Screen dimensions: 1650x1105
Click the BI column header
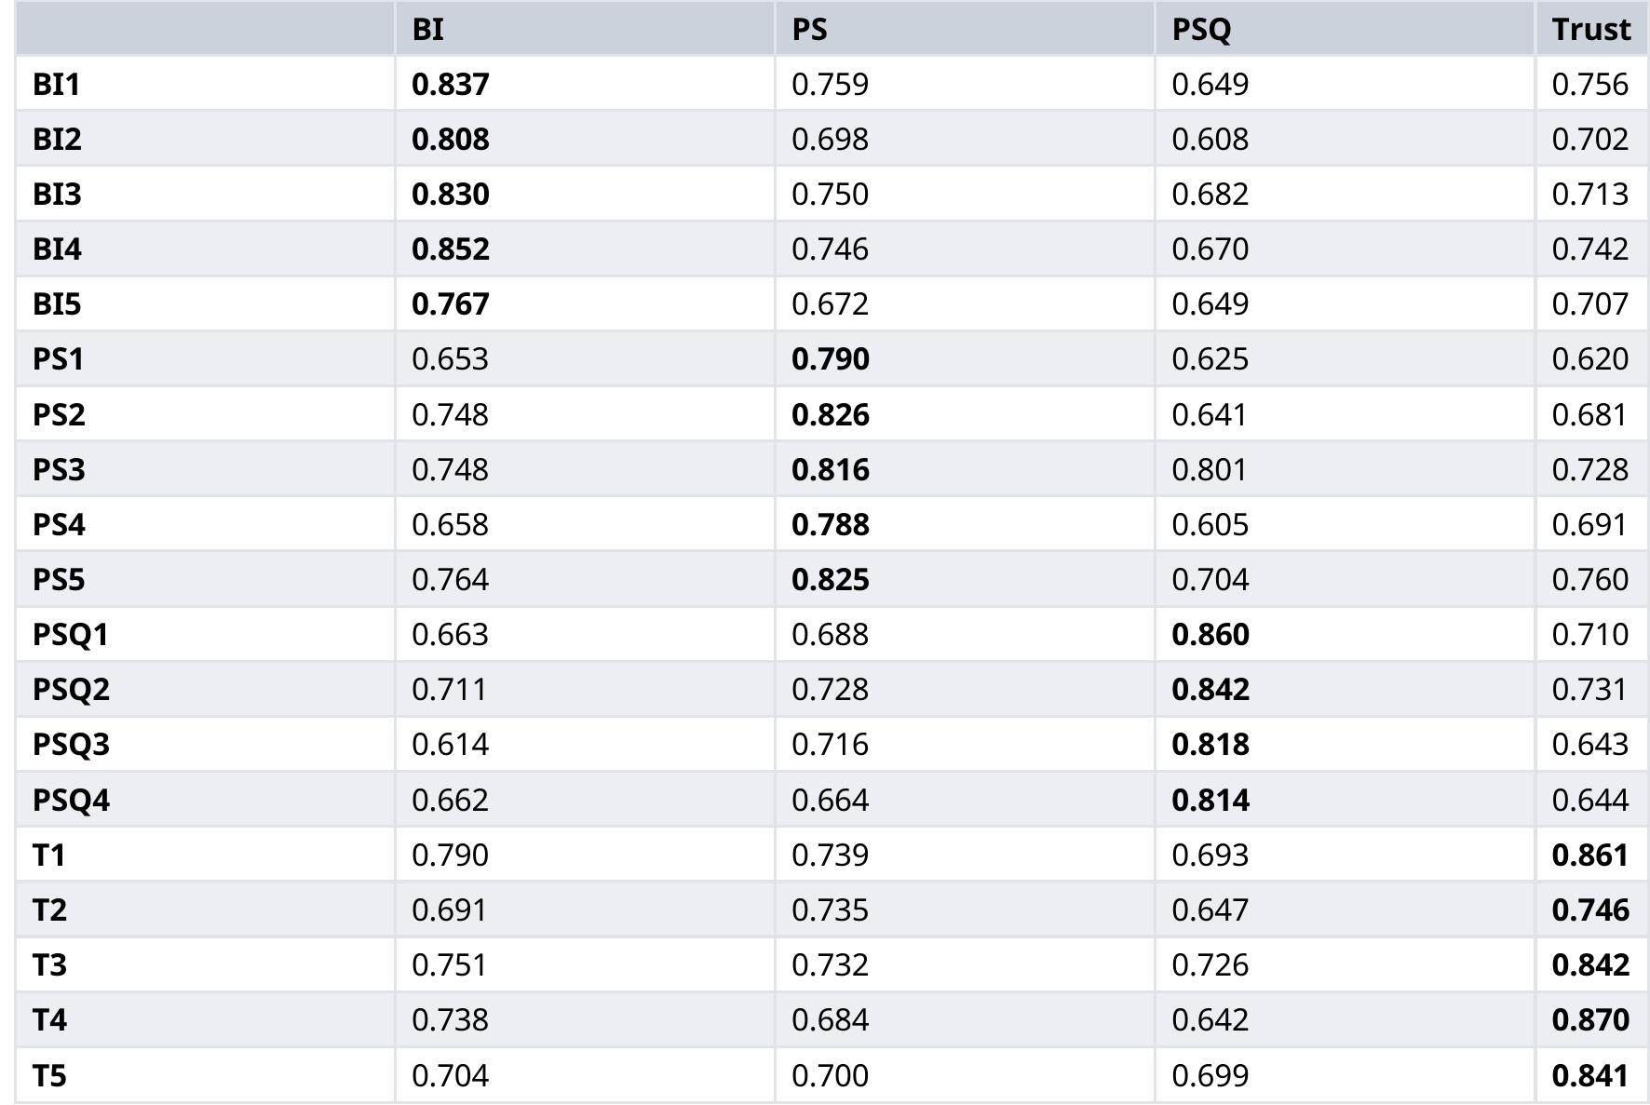[x=427, y=30]
